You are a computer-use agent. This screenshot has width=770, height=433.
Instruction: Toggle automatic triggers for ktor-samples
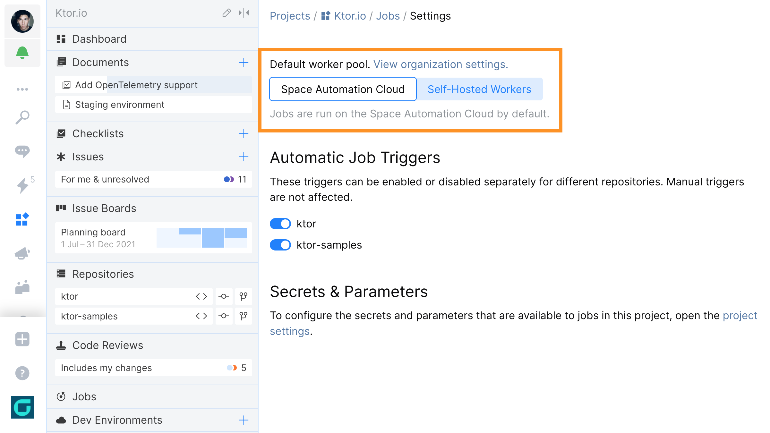(x=280, y=245)
